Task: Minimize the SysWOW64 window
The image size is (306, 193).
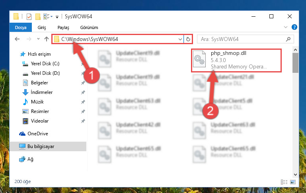Action: click(253, 17)
